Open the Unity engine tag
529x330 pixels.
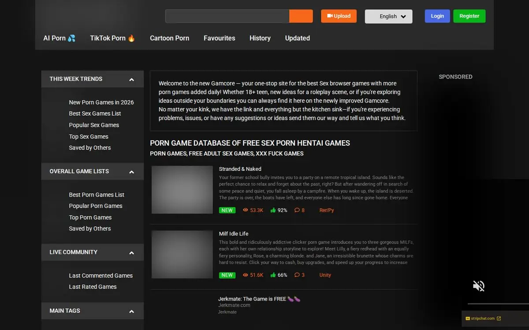[325, 275]
